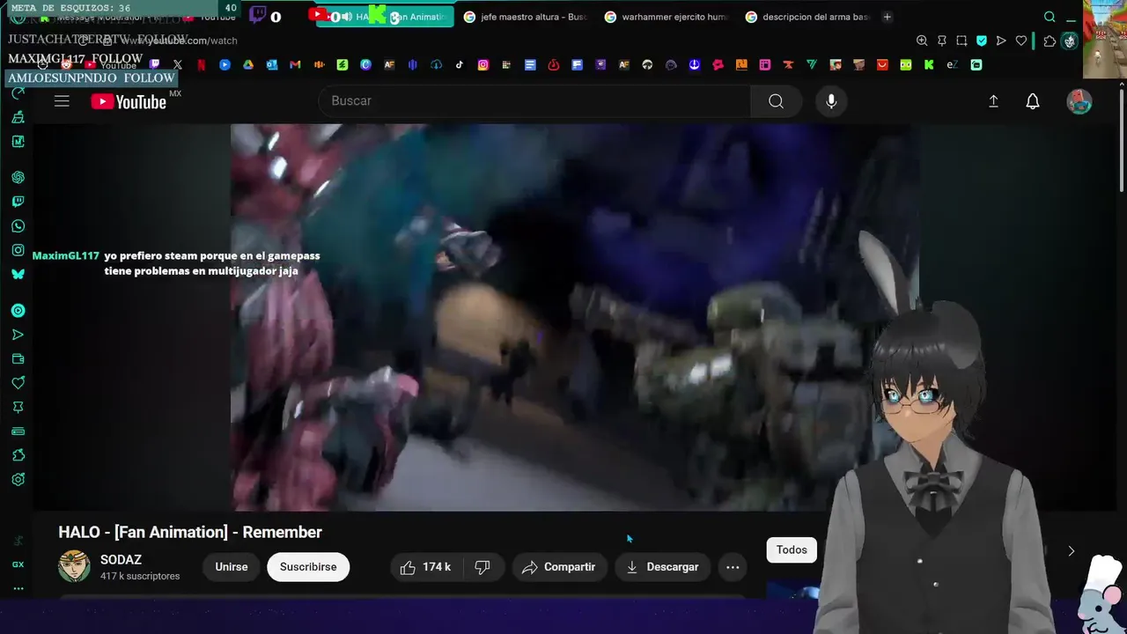Toggle the ad blocker shield icon
The image size is (1127, 634).
(x=982, y=41)
